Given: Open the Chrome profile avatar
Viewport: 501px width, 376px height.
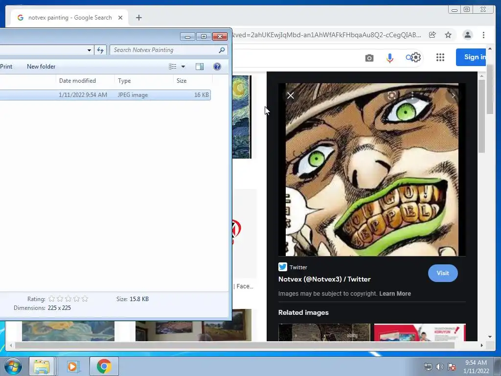Looking at the screenshot, I should 467,35.
